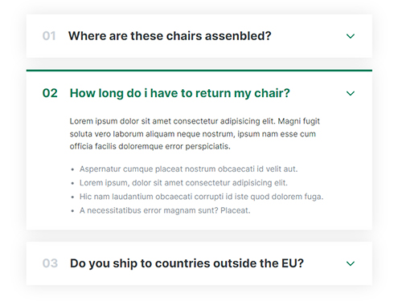
Task: Select the 'Lorem ipsum, dolor sit amet' bullet item
Action: pos(183,183)
